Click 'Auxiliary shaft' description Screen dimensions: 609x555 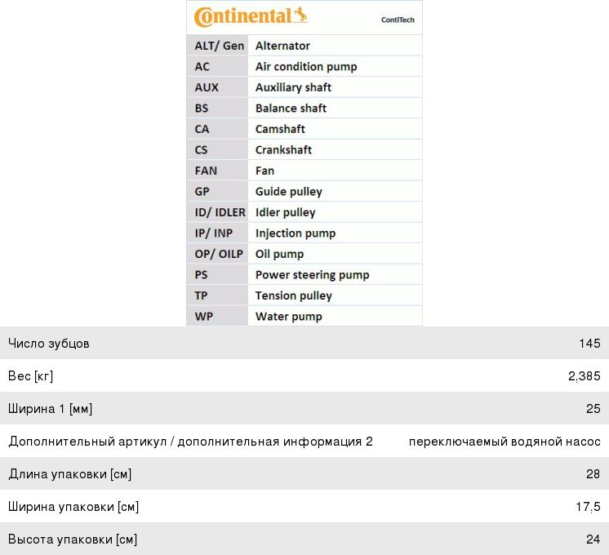coord(293,88)
